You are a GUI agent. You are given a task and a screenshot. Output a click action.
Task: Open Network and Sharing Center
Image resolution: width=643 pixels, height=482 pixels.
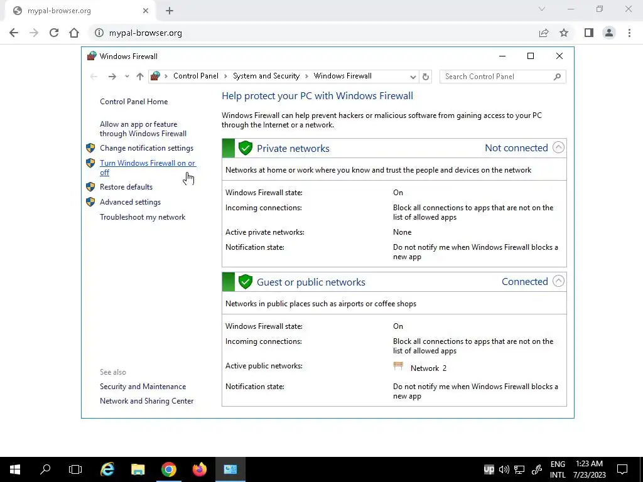coord(146,401)
